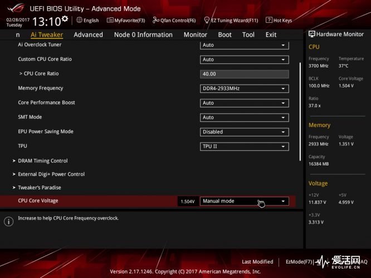Show the Hot Keys question icon
Image resolution: width=371 pixels, height=278 pixels.
tap(269, 20)
